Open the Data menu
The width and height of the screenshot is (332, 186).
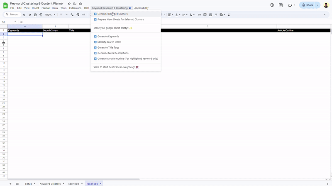pos(55,8)
